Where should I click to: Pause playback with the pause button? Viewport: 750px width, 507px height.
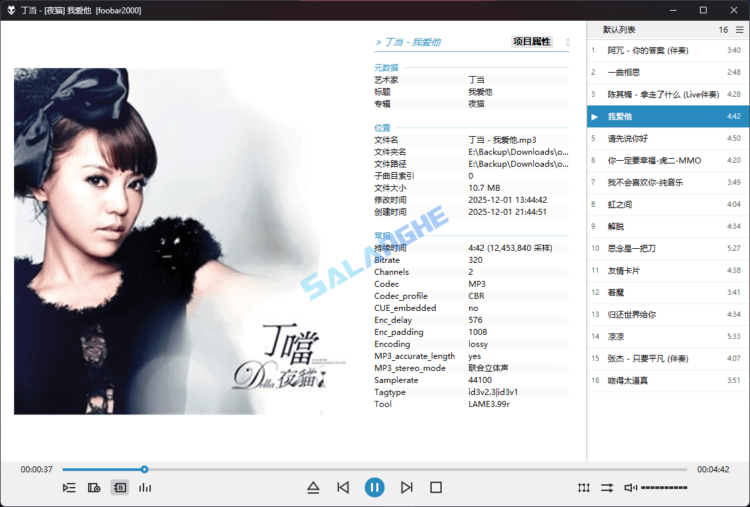click(374, 488)
